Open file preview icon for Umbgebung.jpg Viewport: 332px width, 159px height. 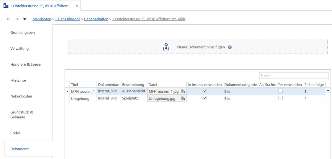[x=183, y=99]
